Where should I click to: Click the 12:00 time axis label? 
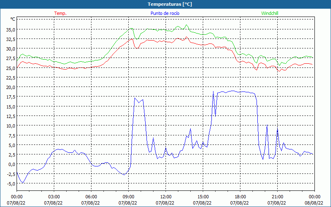pyautogui.click(x=165, y=197)
